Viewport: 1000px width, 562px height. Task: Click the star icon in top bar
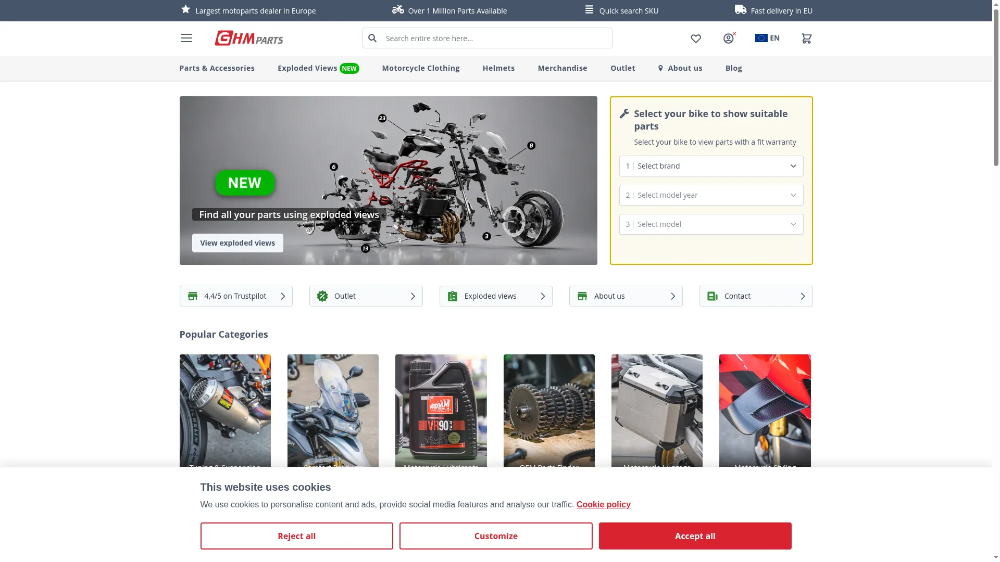(185, 9)
